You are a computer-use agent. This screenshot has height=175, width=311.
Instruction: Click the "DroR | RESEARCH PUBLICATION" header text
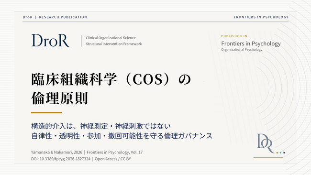coord(55,17)
